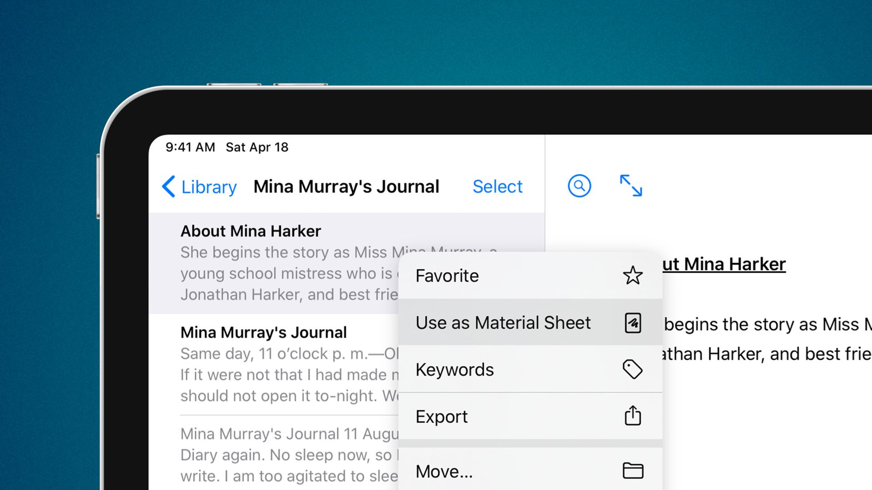Image resolution: width=872 pixels, height=490 pixels.
Task: Open the About Mina Harker sheet
Action: point(250,231)
